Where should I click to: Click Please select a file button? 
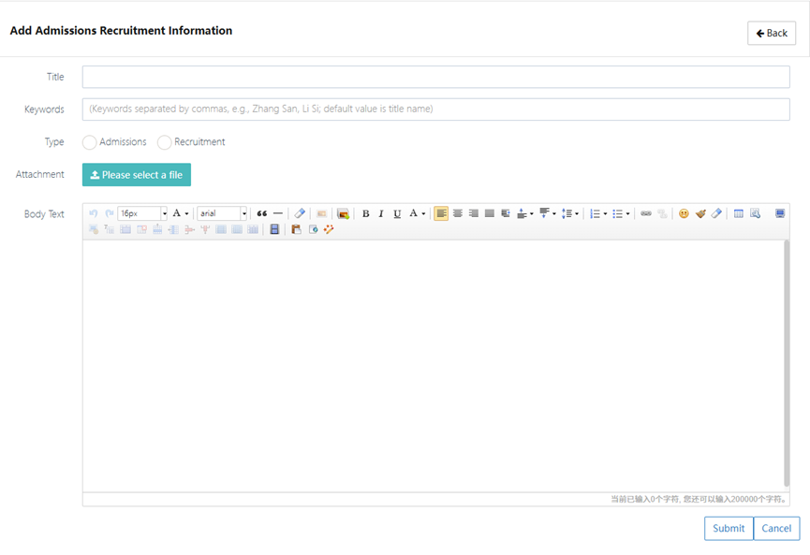tap(137, 175)
